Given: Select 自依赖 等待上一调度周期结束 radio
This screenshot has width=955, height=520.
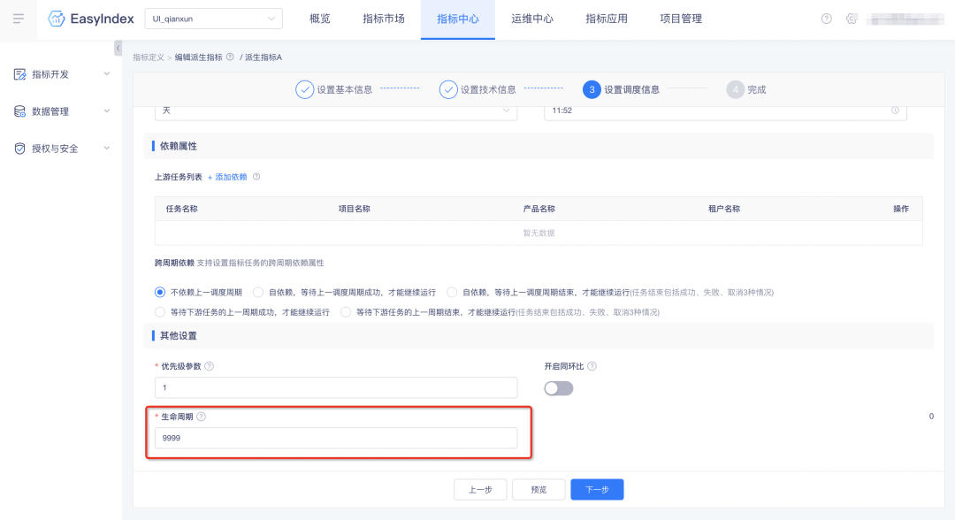Looking at the screenshot, I should coord(452,292).
